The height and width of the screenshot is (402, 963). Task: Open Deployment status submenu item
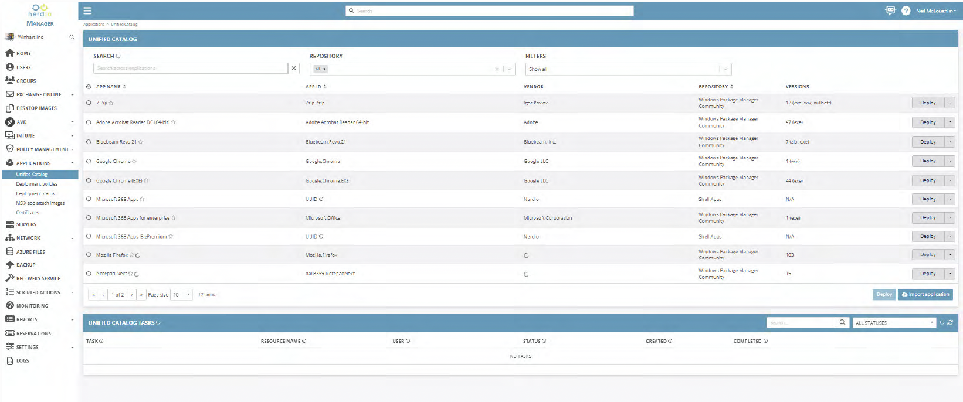(35, 193)
